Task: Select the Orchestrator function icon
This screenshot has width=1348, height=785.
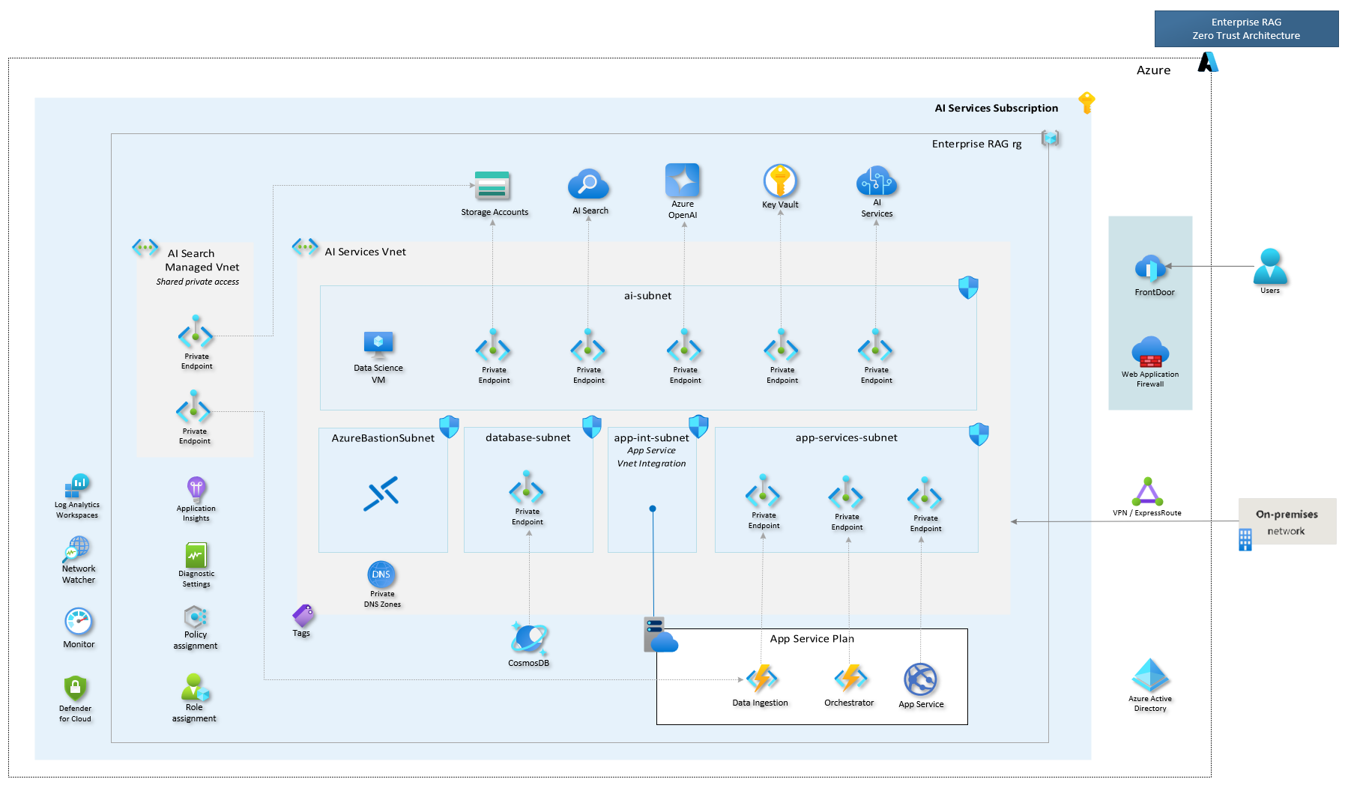Action: [850, 679]
